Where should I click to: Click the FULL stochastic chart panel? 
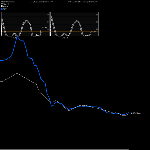pos(74,24)
